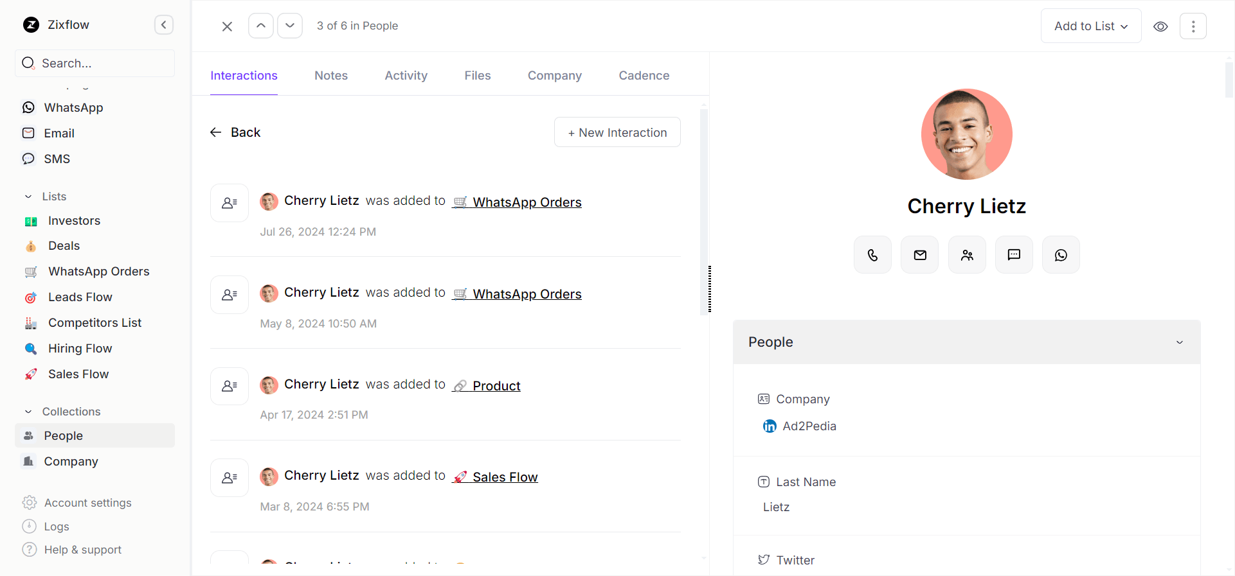Collapse the Collections section in sidebar

tap(28, 412)
